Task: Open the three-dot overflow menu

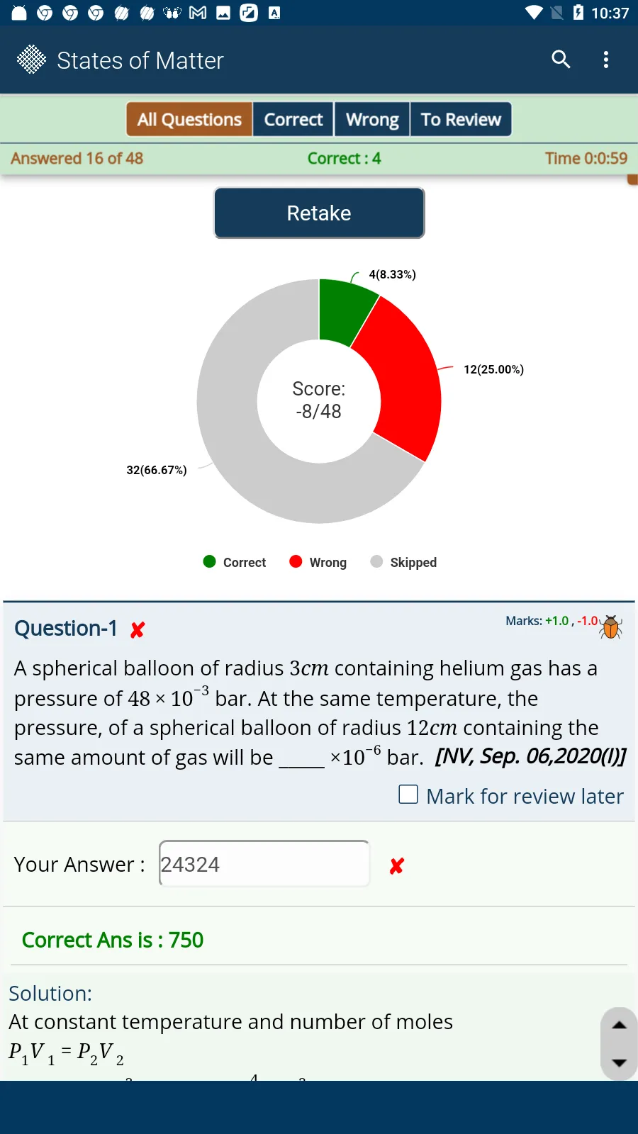Action: 605,60
